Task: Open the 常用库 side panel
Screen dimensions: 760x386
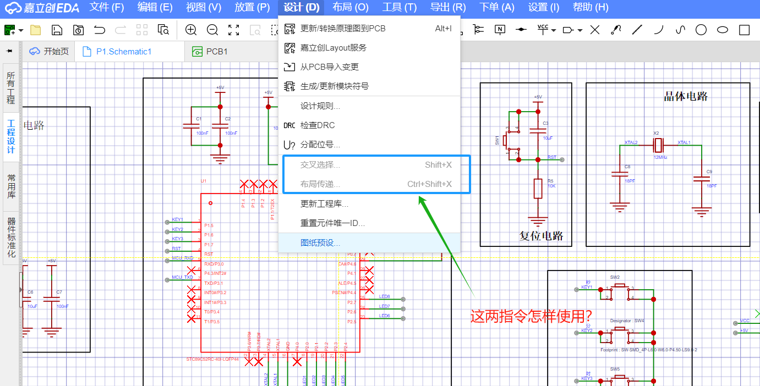Action: [11, 186]
